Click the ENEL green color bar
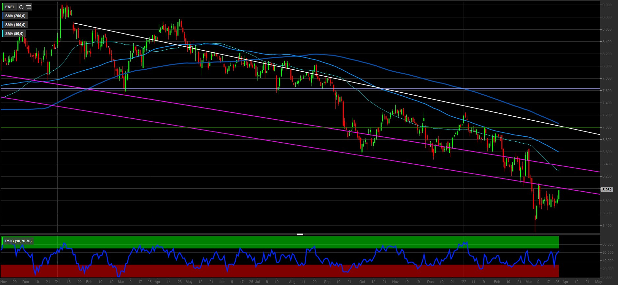The image size is (618, 285). [x=3, y=7]
